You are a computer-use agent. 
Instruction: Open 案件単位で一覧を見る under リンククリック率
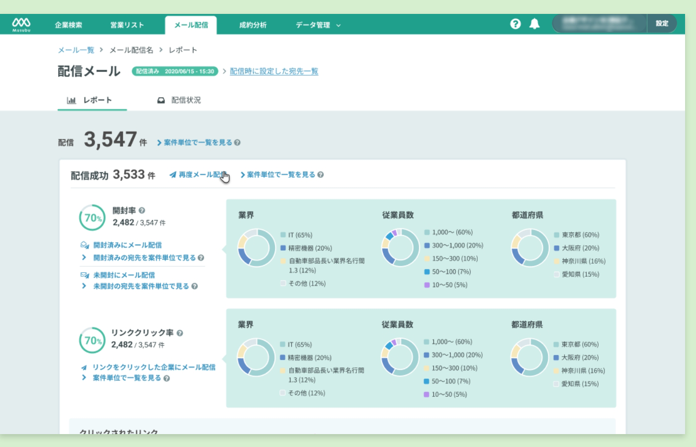pyautogui.click(x=127, y=378)
